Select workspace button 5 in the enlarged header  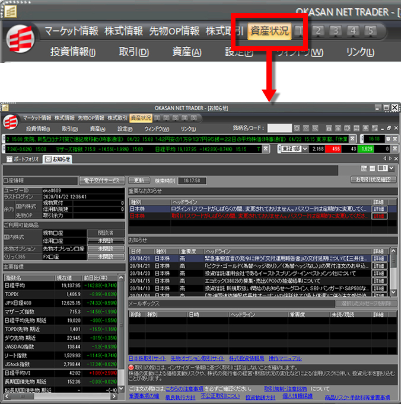[x=371, y=31]
